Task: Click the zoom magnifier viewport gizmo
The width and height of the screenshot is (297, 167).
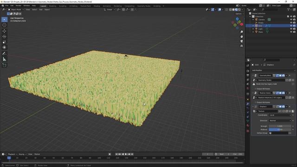Action: click(x=241, y=32)
